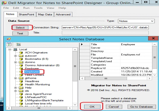The width and height of the screenshot is (159, 111).
Task: Click properties grid scroll up arrow
Action: point(154,45)
